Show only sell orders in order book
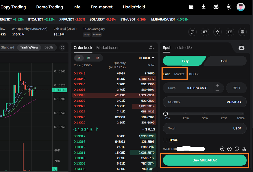Screen dimensions: 253x172 pyautogui.click(x=98, y=58)
